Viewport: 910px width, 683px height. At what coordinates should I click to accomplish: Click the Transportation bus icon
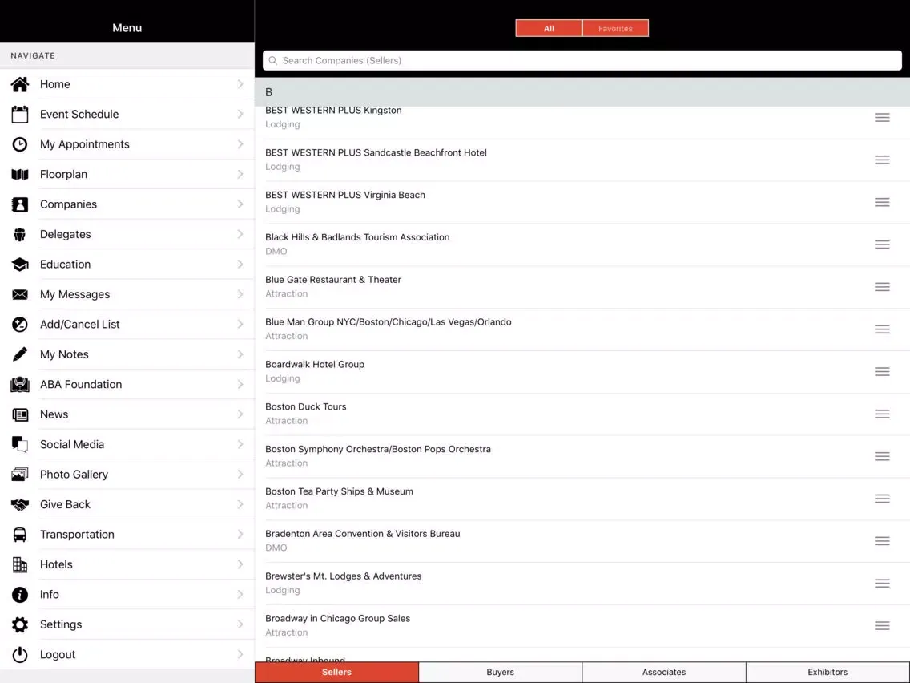click(x=20, y=535)
